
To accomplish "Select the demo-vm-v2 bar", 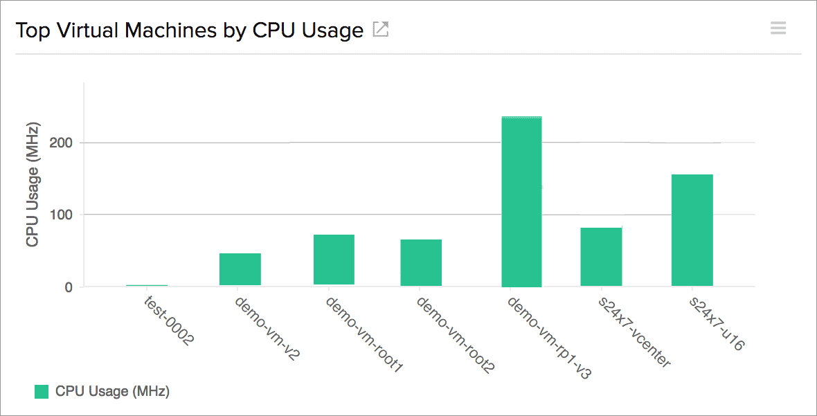I will point(240,269).
